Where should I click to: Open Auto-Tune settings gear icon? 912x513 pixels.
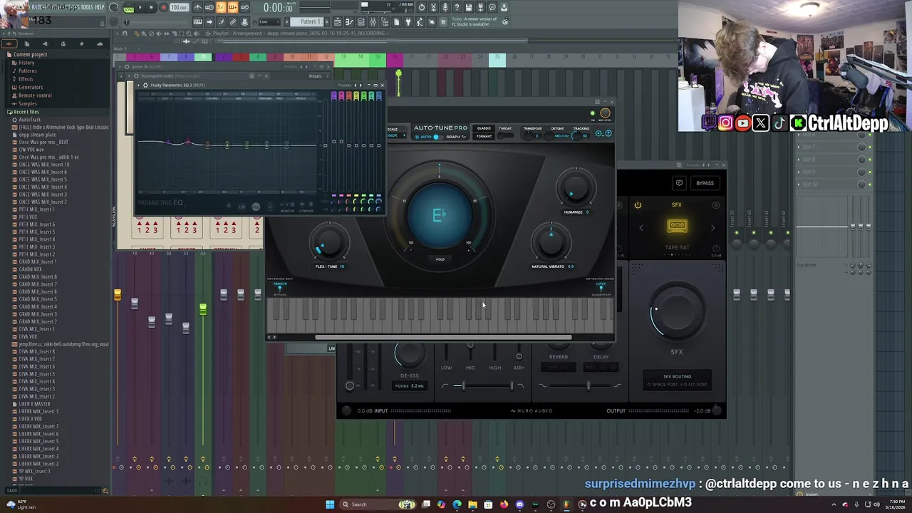[x=598, y=133]
